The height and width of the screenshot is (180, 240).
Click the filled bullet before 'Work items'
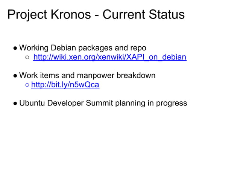pos(13,76)
